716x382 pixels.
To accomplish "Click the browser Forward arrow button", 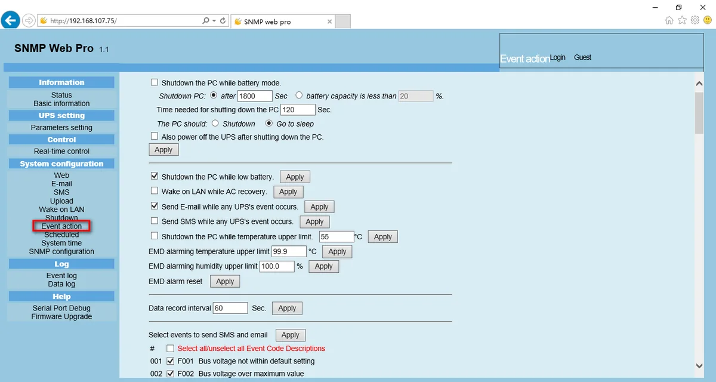I will (29, 20).
